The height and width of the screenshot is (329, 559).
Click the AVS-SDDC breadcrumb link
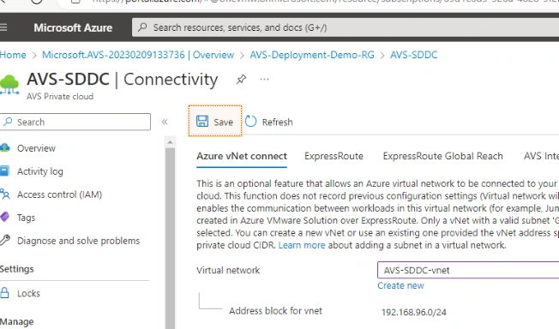click(x=413, y=55)
